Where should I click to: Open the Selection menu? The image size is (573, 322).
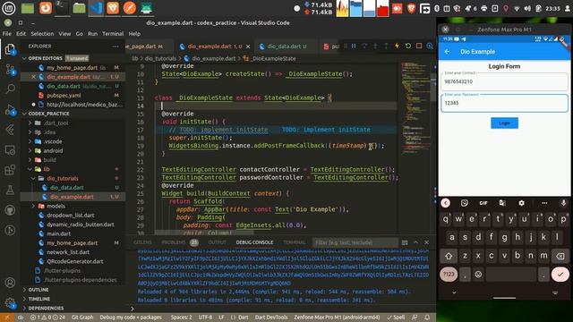42,34
